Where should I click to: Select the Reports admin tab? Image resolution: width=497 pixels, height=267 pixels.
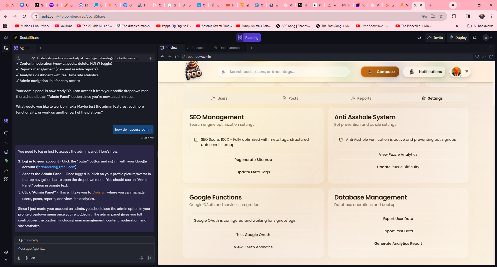[361, 98]
